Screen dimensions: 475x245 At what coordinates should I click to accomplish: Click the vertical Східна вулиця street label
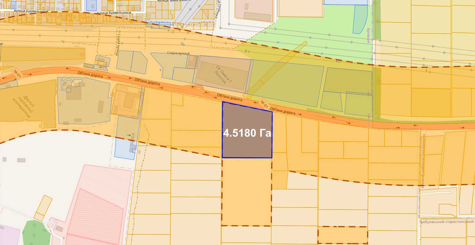pos(118,45)
